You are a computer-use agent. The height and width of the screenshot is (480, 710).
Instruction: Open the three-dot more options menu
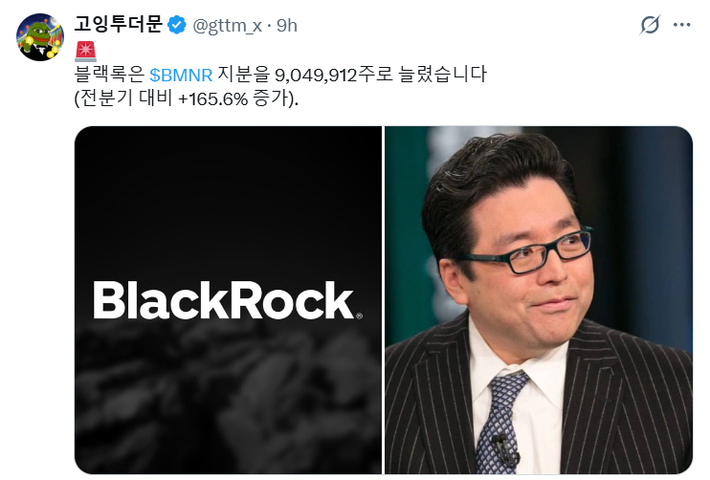point(681,25)
